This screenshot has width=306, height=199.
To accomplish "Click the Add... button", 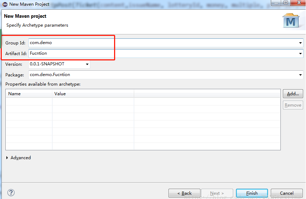I will point(293,94).
